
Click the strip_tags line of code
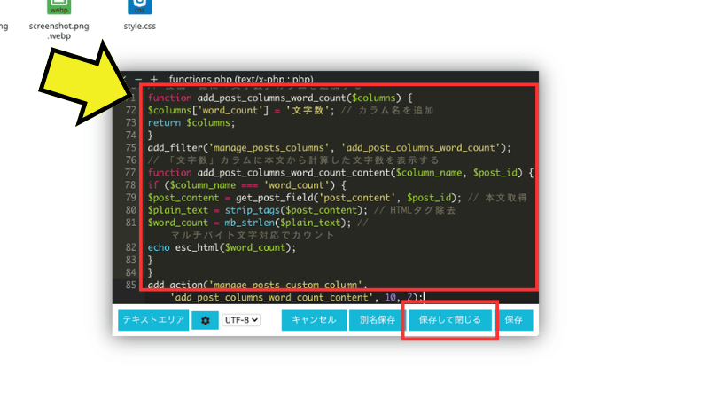[x=257, y=210]
